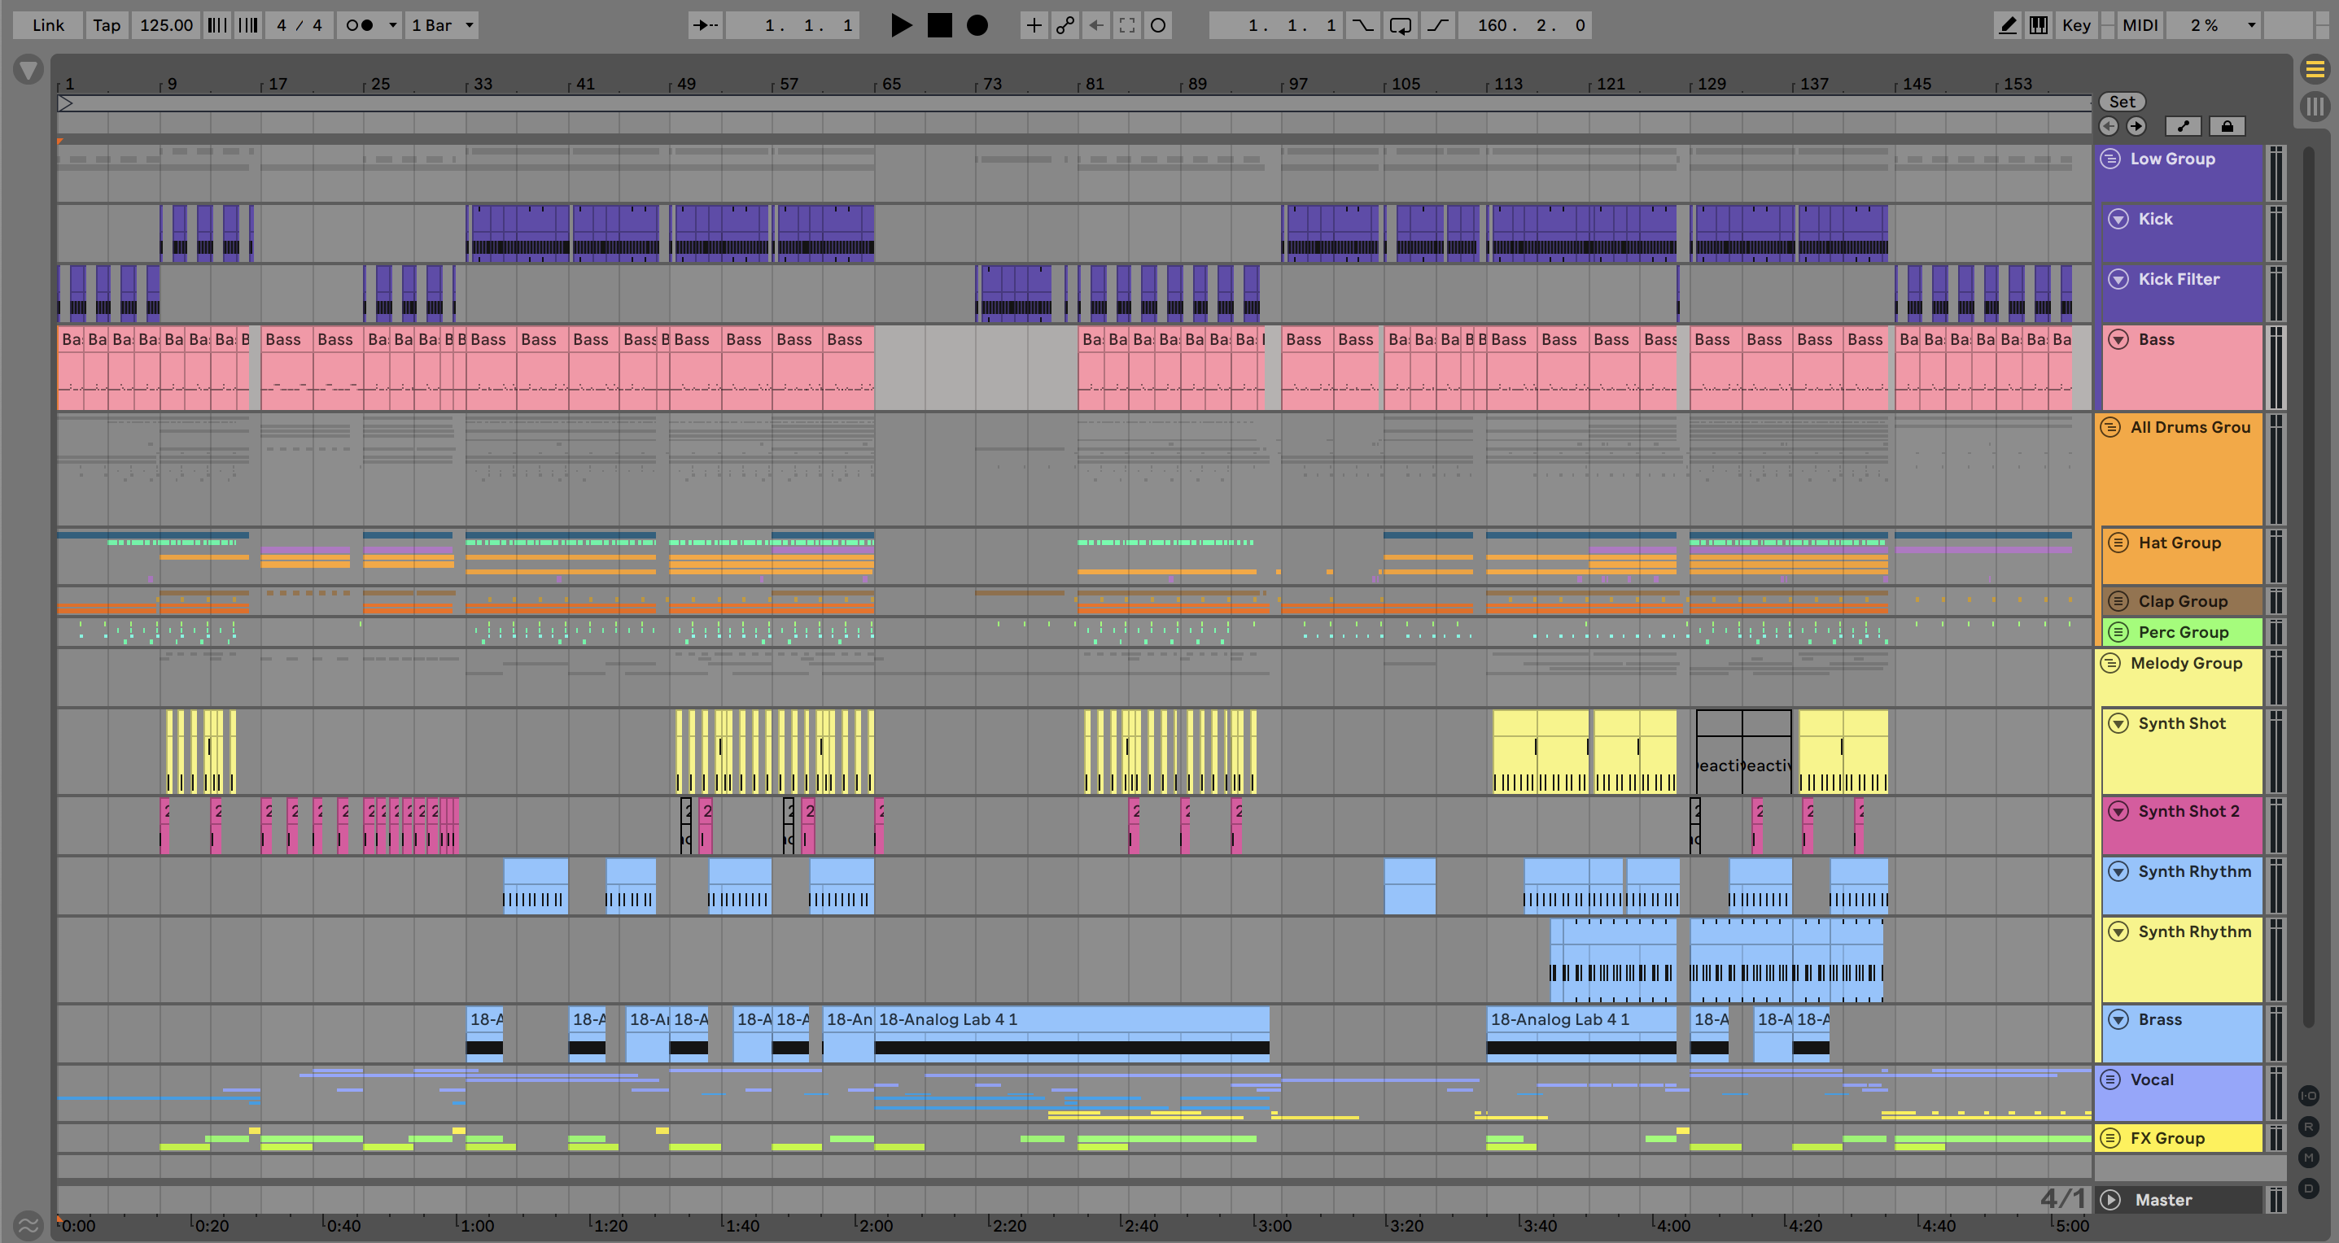Toggle the arrangement Loop switch

tap(1400, 25)
